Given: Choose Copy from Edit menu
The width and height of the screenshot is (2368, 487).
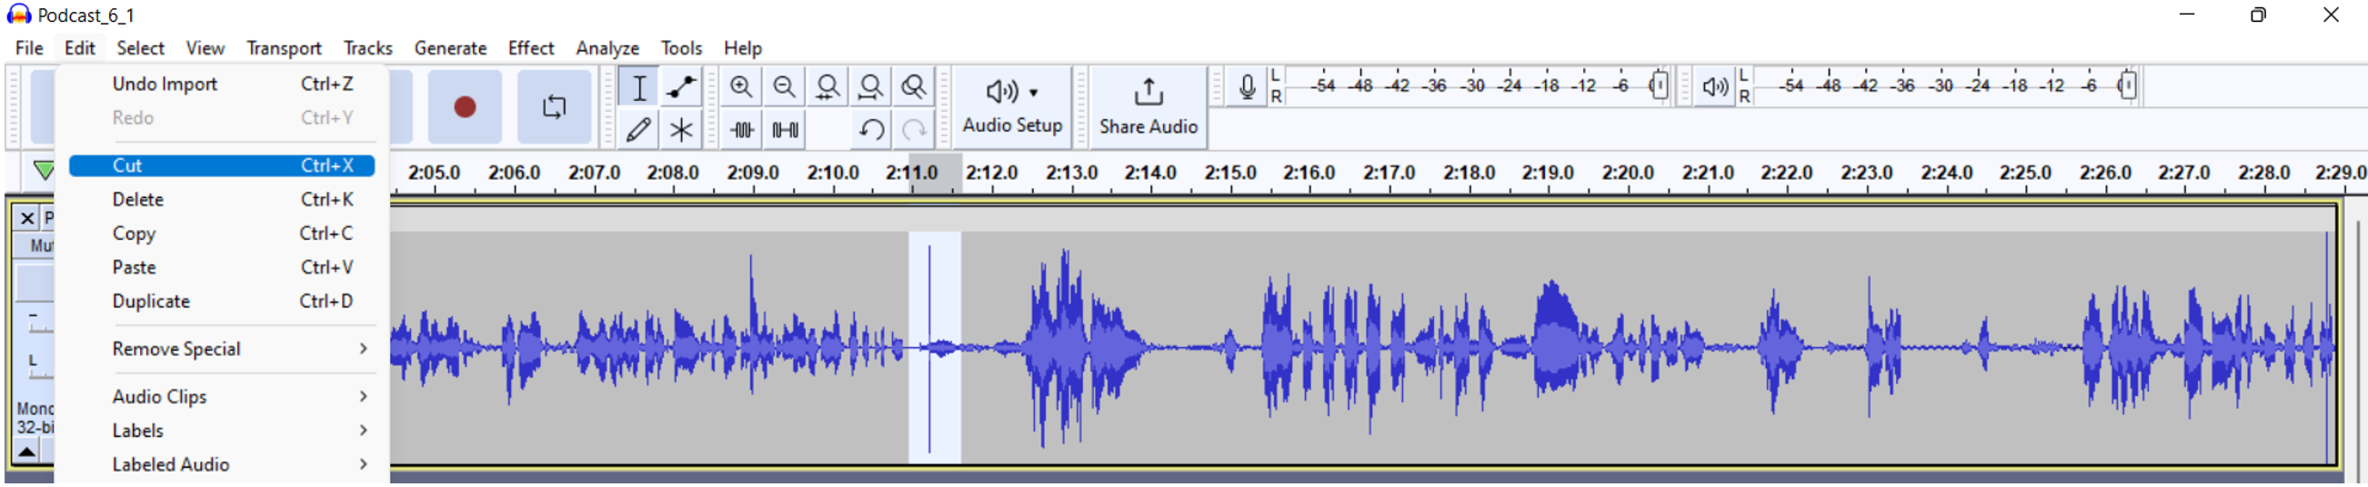Looking at the screenshot, I should (x=222, y=234).
